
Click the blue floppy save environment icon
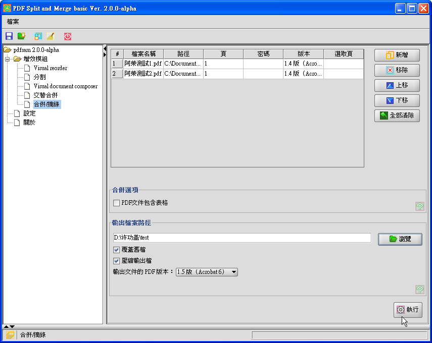[9, 36]
